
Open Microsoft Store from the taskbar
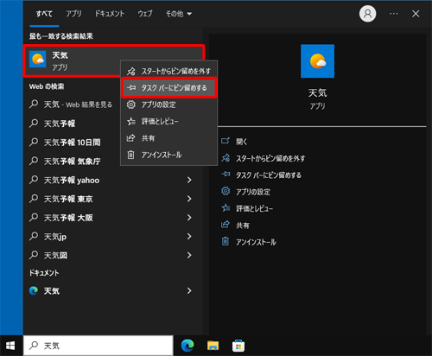[238, 346]
